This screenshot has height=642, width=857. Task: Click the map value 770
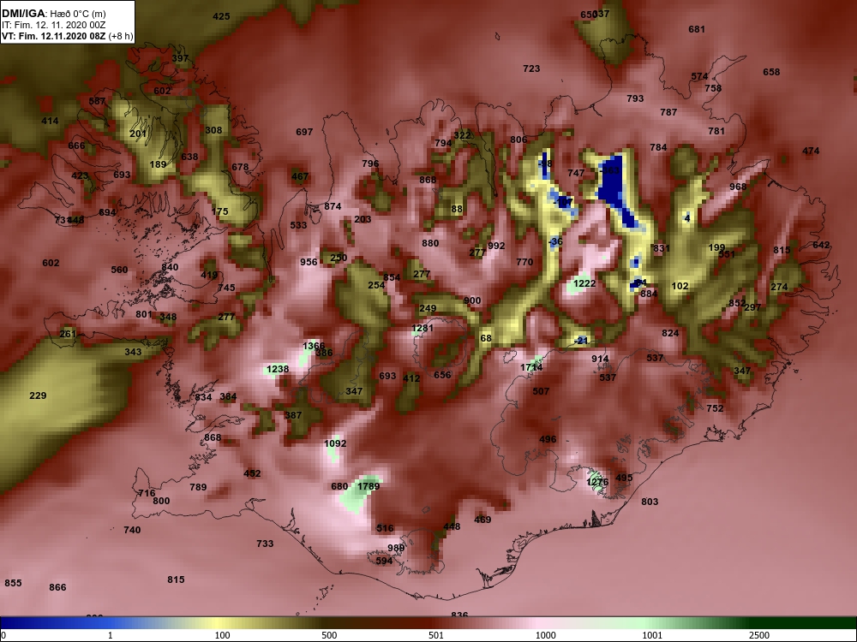click(524, 262)
